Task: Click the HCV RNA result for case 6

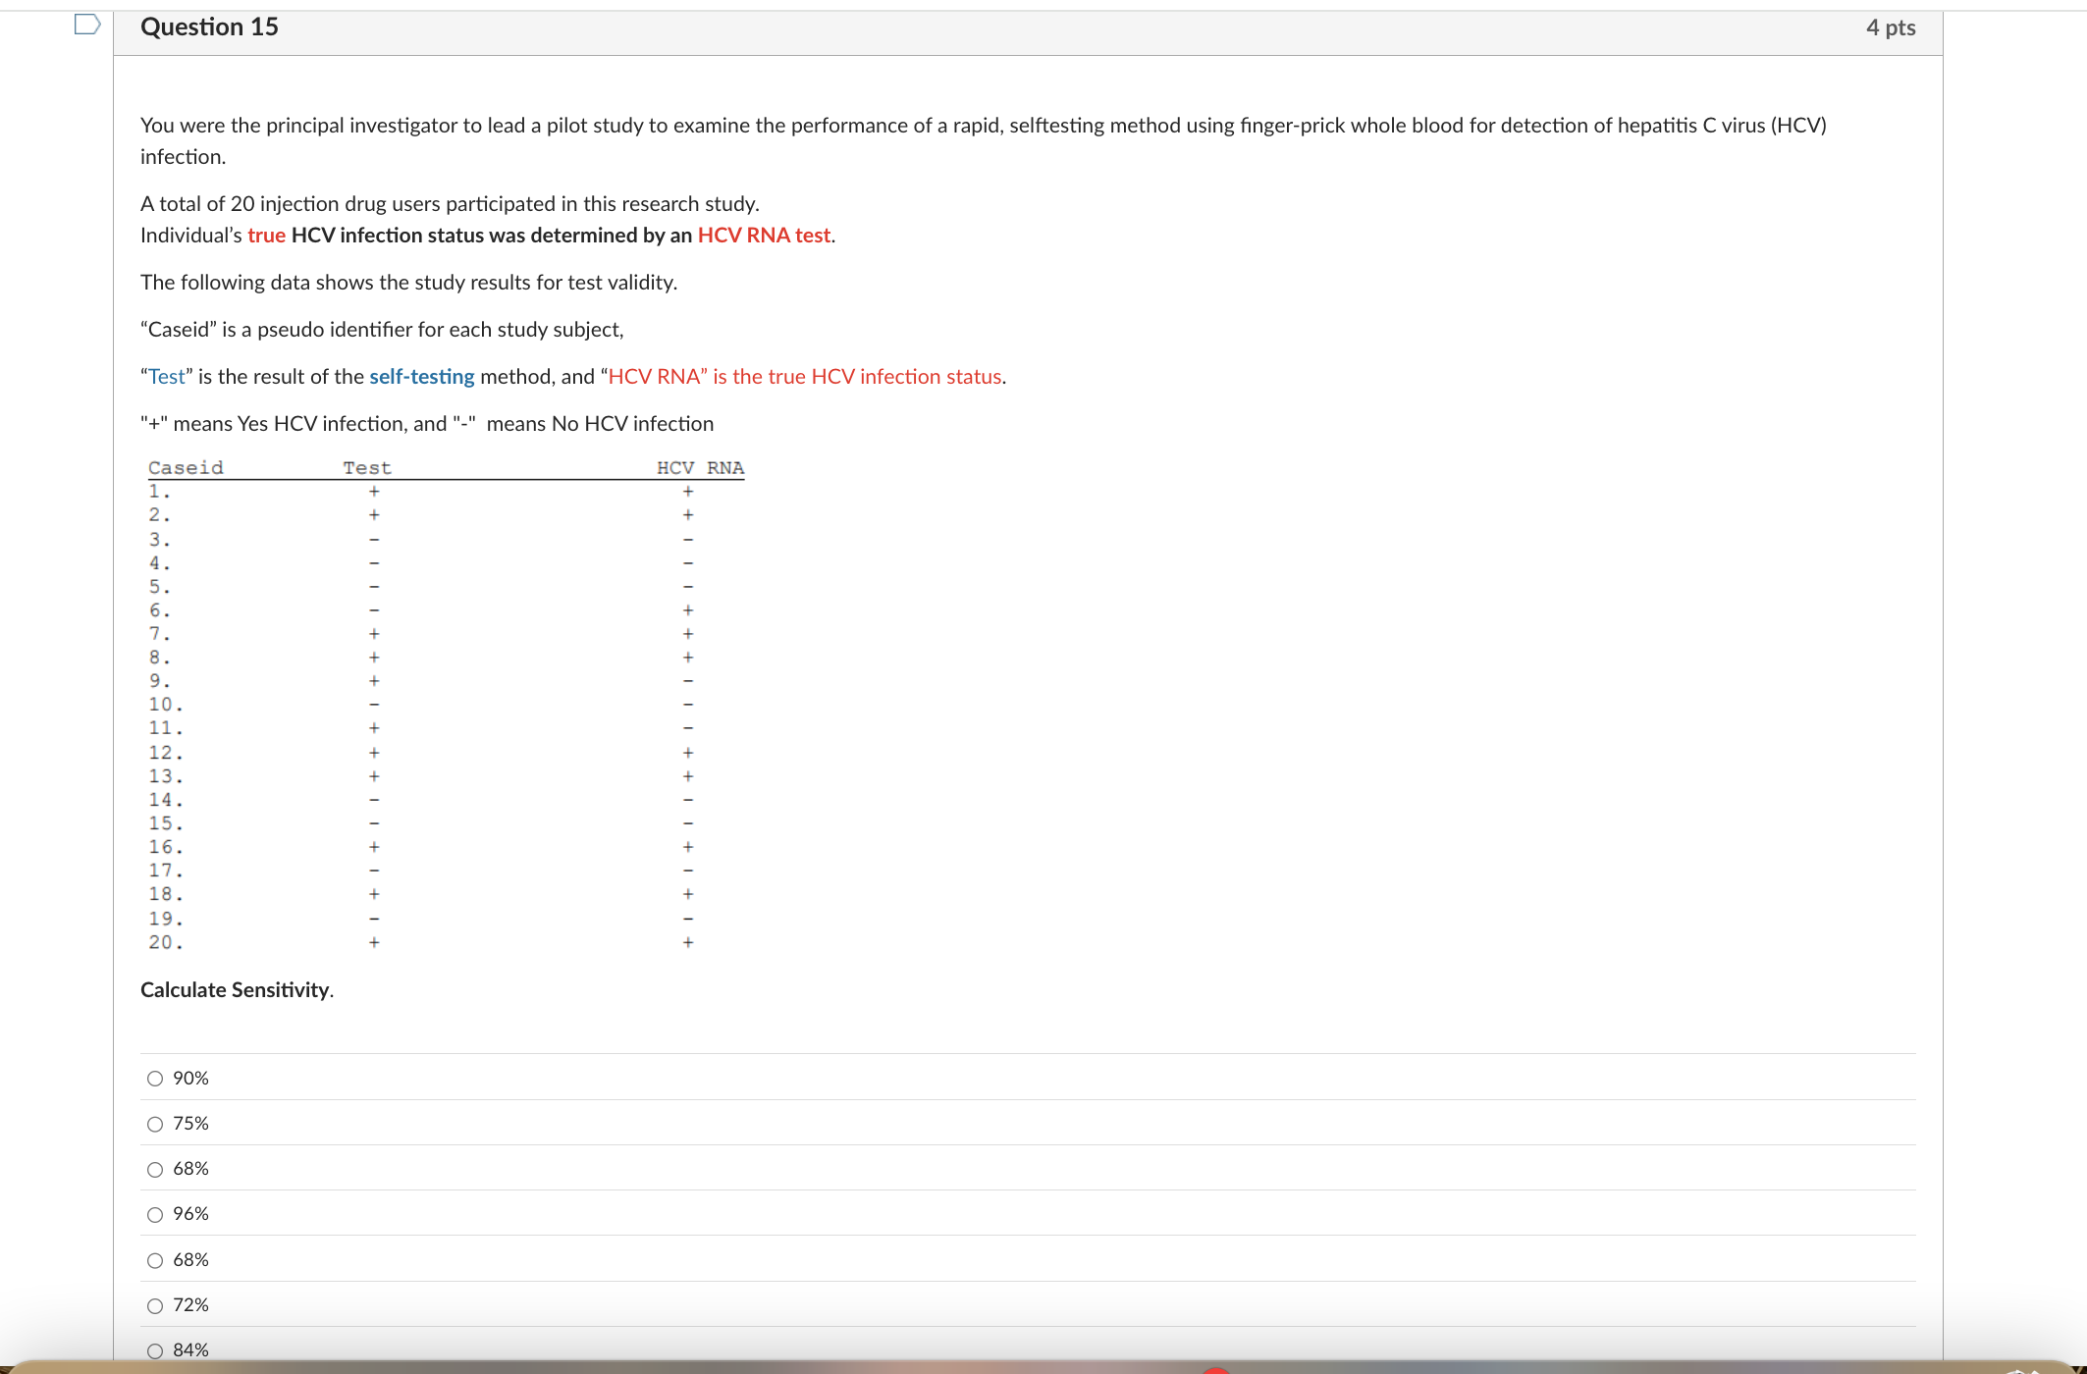Action: pyautogui.click(x=688, y=610)
